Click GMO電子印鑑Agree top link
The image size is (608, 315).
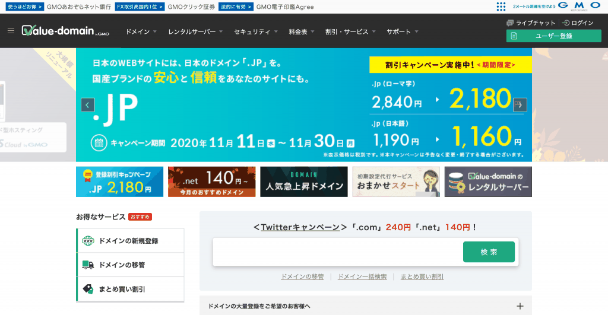tap(285, 7)
